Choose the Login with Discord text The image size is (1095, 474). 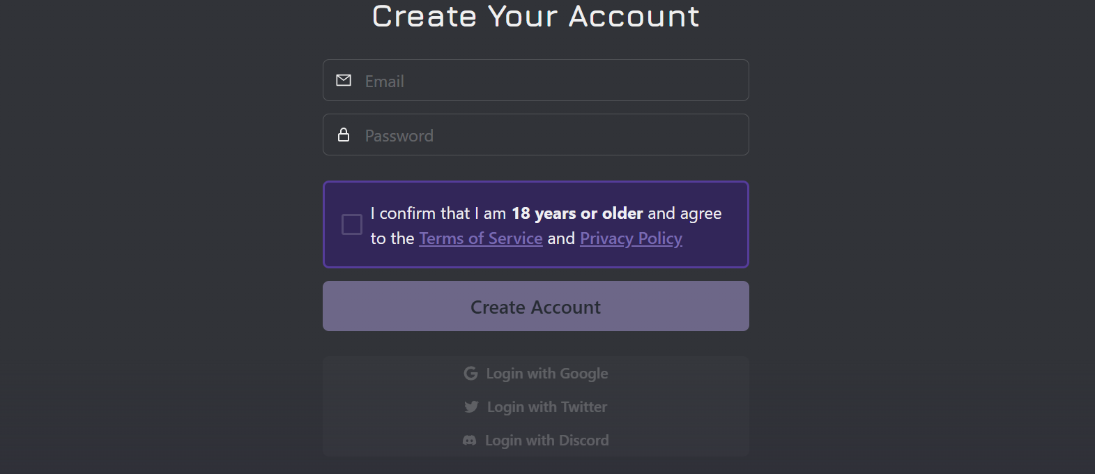click(547, 441)
